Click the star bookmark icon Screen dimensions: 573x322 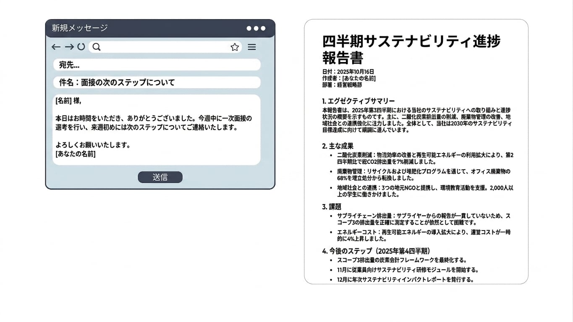coord(235,47)
